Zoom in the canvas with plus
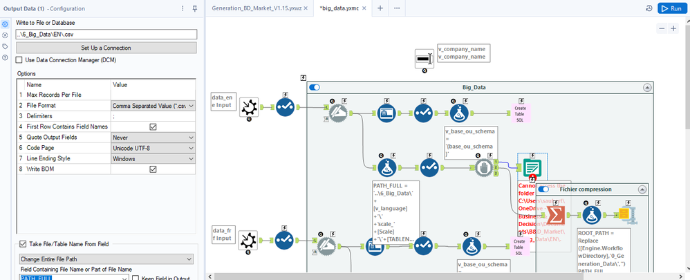The height and width of the screenshot is (280, 690). coord(673,28)
